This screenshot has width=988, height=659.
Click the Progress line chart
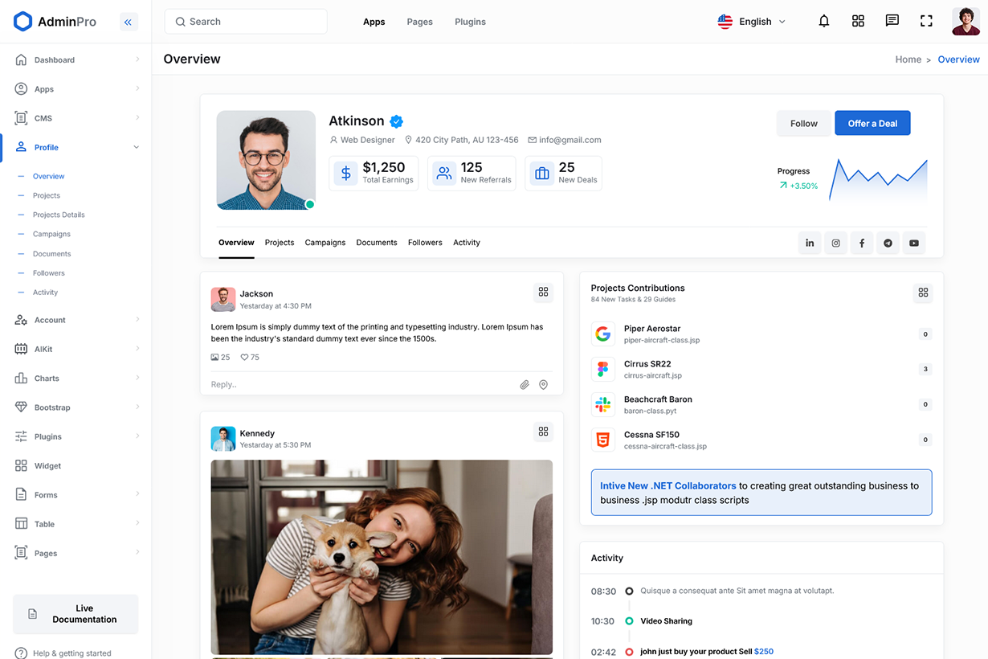pyautogui.click(x=878, y=180)
